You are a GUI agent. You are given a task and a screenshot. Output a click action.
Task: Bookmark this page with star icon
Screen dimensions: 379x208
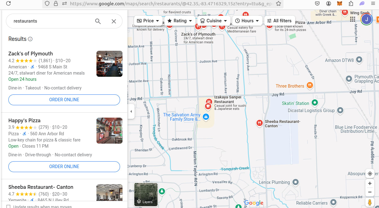click(278, 3)
